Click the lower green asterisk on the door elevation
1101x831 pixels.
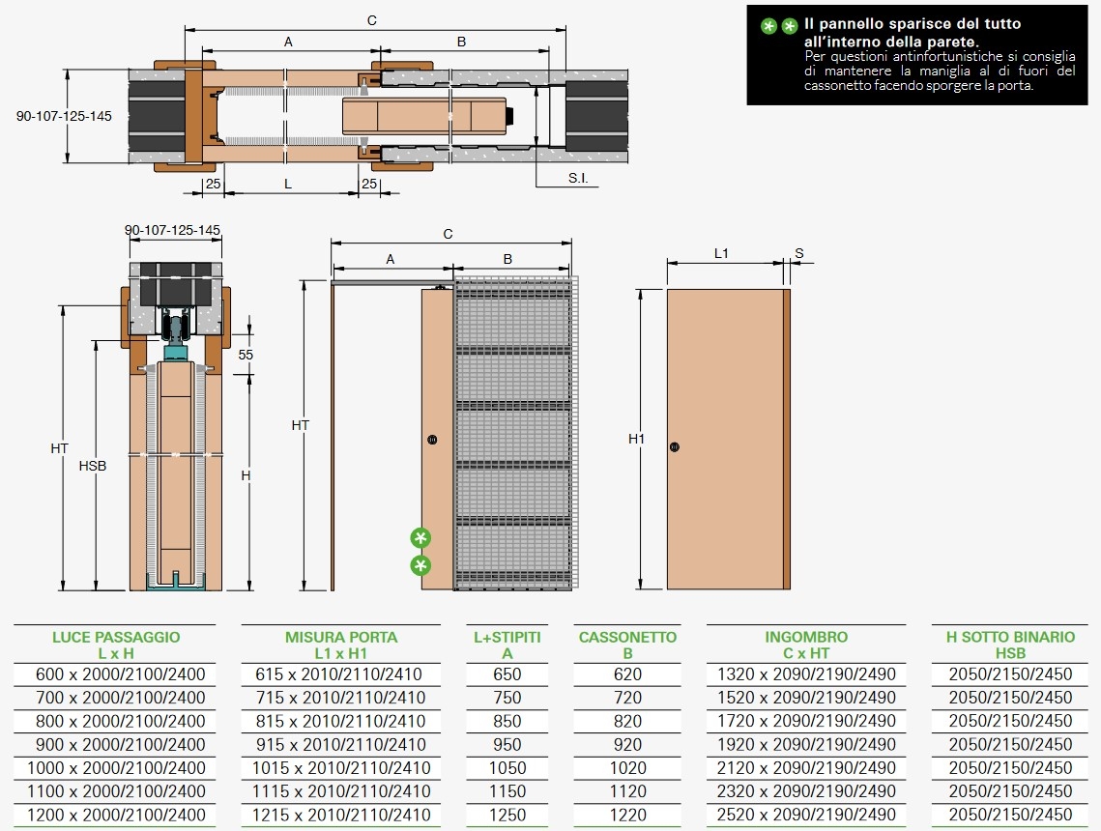420,565
